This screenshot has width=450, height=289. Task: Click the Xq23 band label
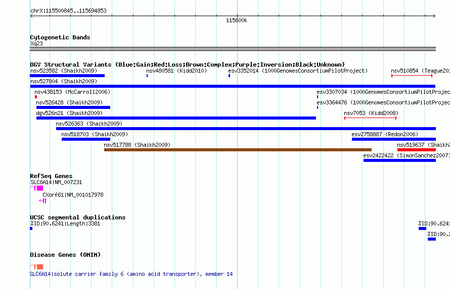(36, 43)
